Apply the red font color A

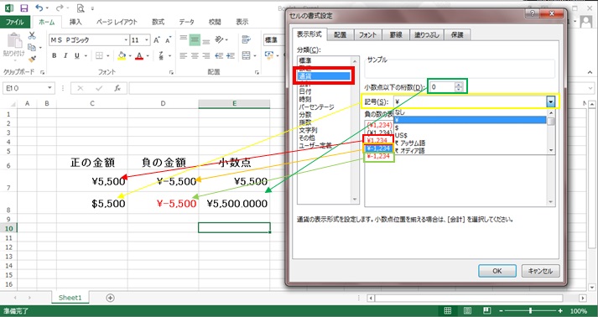pos(139,55)
